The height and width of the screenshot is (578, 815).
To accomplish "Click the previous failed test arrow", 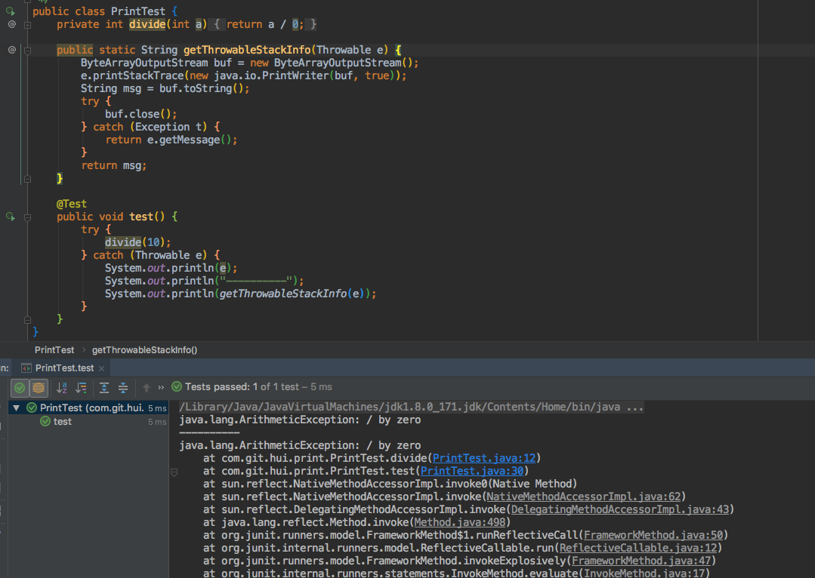I will [147, 387].
